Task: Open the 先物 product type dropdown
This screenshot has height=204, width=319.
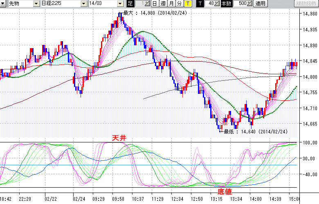Action: click(x=37, y=4)
